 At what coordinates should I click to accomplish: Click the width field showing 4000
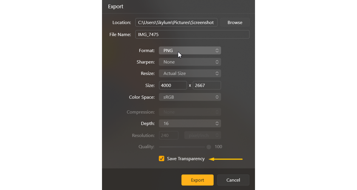pyautogui.click(x=173, y=85)
